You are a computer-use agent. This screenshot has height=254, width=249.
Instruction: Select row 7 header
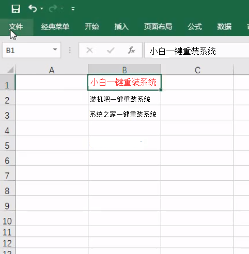[7, 173]
